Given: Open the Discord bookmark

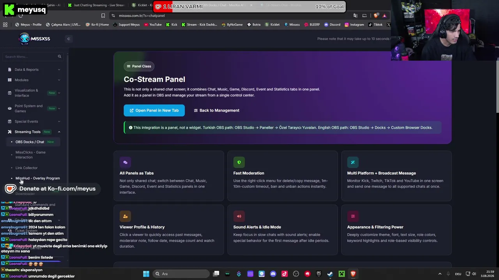Looking at the screenshot, I should tap(332, 24).
